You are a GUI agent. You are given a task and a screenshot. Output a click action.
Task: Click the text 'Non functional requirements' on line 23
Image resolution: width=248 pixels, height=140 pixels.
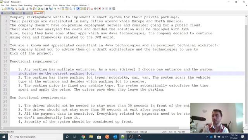coord(38,98)
